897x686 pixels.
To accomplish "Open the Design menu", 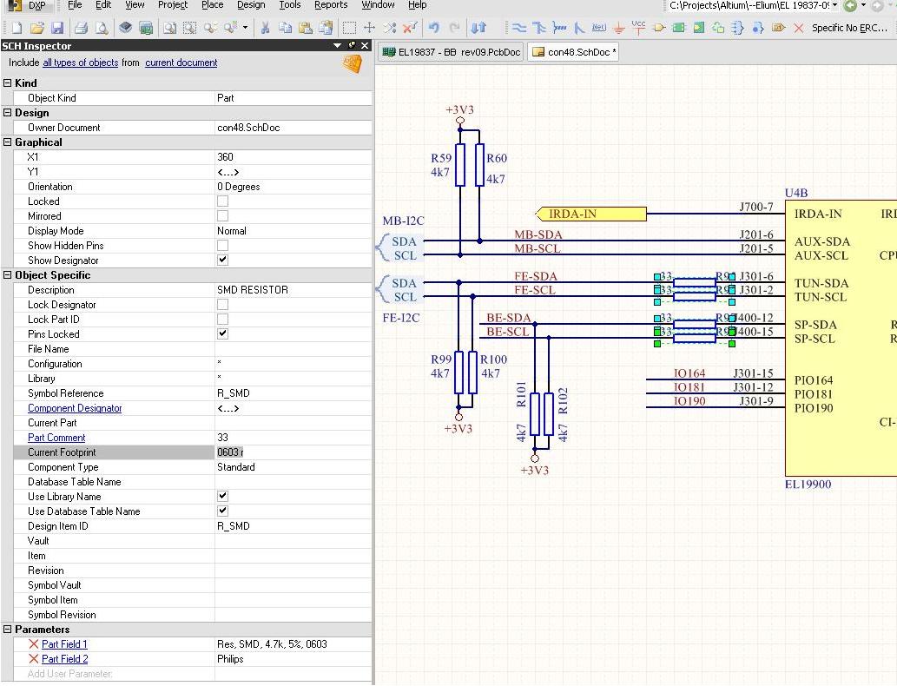I will (x=251, y=5).
